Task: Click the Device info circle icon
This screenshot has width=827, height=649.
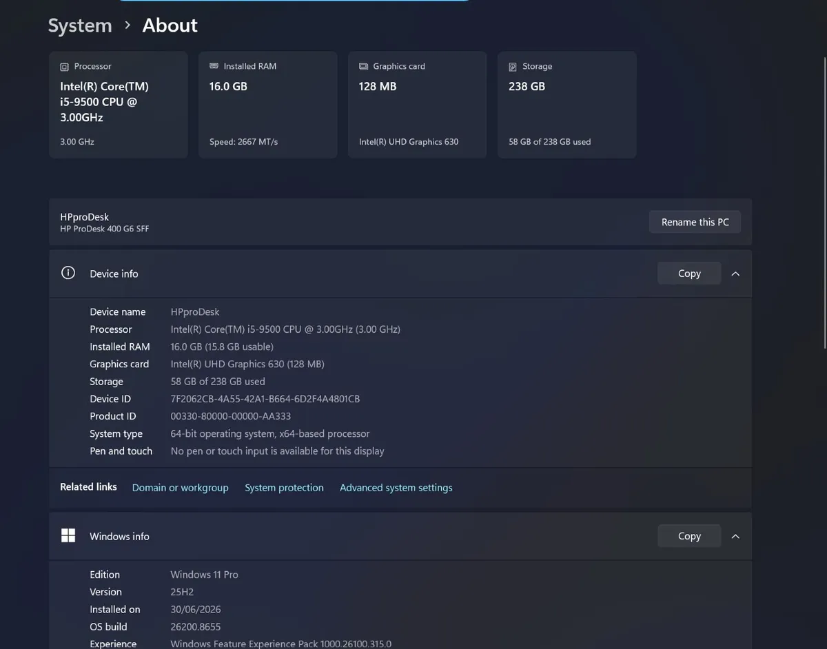Action: pos(68,273)
